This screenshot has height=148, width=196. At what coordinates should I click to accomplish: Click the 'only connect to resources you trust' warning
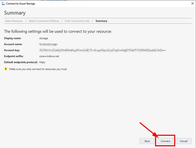pos(38,69)
